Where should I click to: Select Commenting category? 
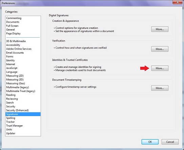tap(14, 18)
